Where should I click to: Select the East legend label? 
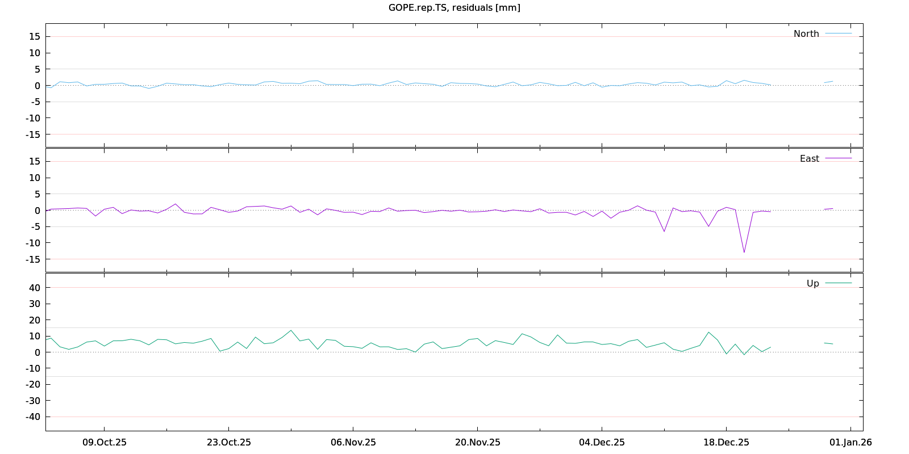coord(809,159)
